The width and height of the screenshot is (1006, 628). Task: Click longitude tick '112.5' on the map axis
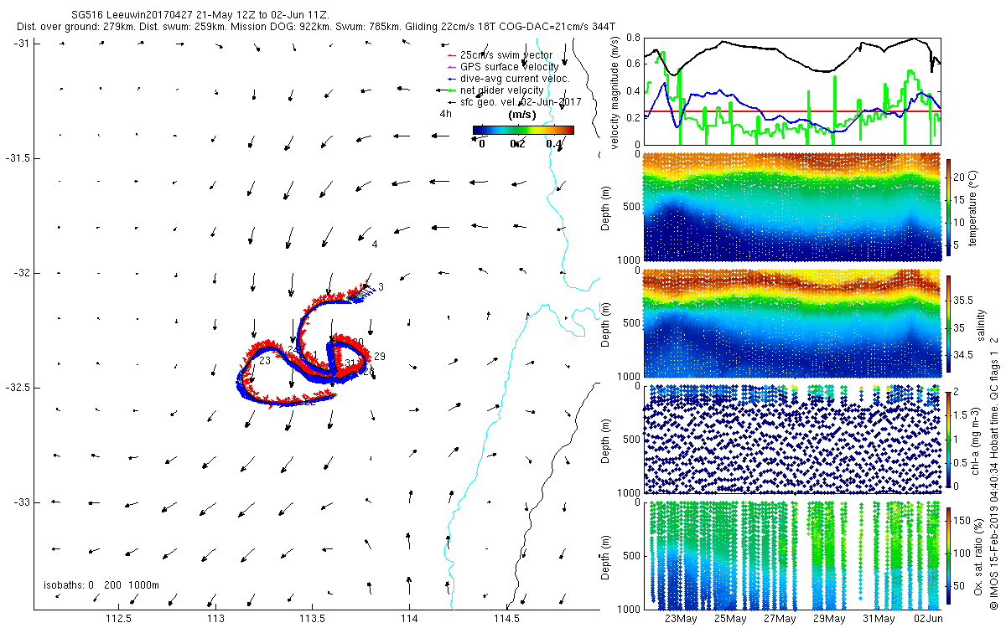click(119, 619)
